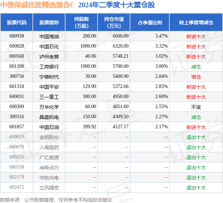Click the 较上季度增减仓 column header

point(196,22)
